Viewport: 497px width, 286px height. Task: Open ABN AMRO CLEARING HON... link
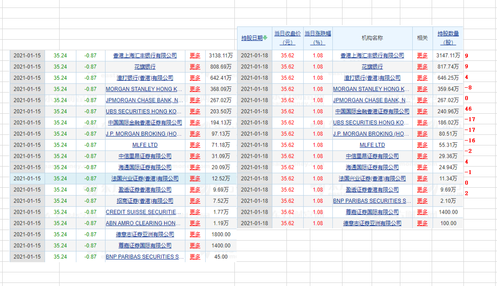click(x=143, y=223)
